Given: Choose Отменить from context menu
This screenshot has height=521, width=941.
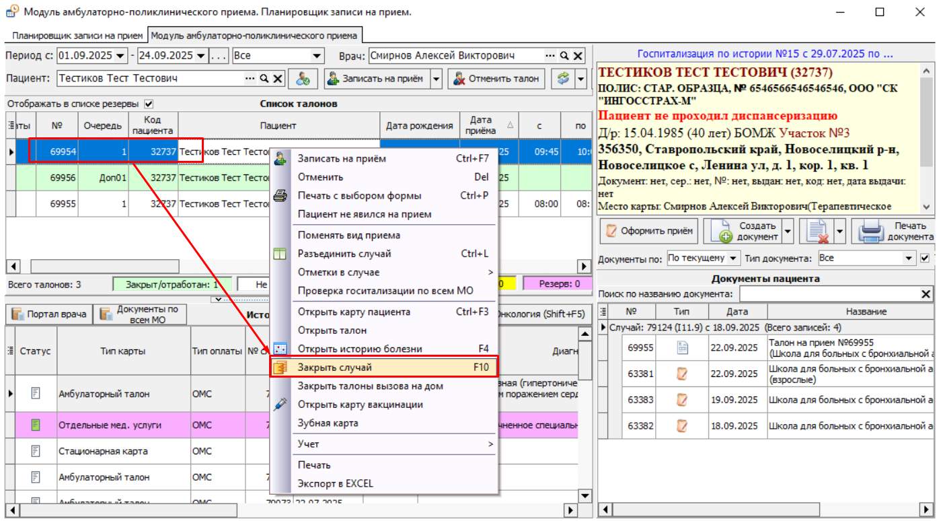Looking at the screenshot, I should point(384,177).
